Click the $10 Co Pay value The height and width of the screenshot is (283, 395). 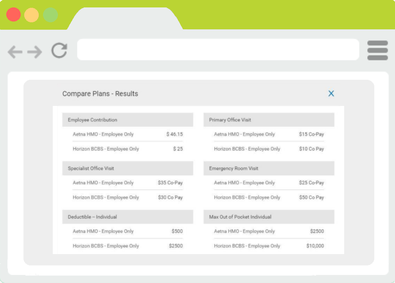pyautogui.click(x=311, y=149)
